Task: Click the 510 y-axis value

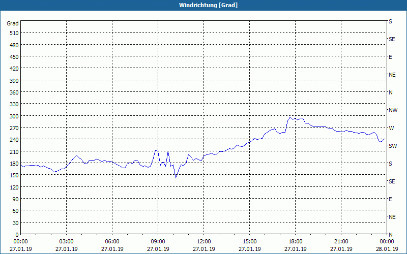Action: point(14,33)
